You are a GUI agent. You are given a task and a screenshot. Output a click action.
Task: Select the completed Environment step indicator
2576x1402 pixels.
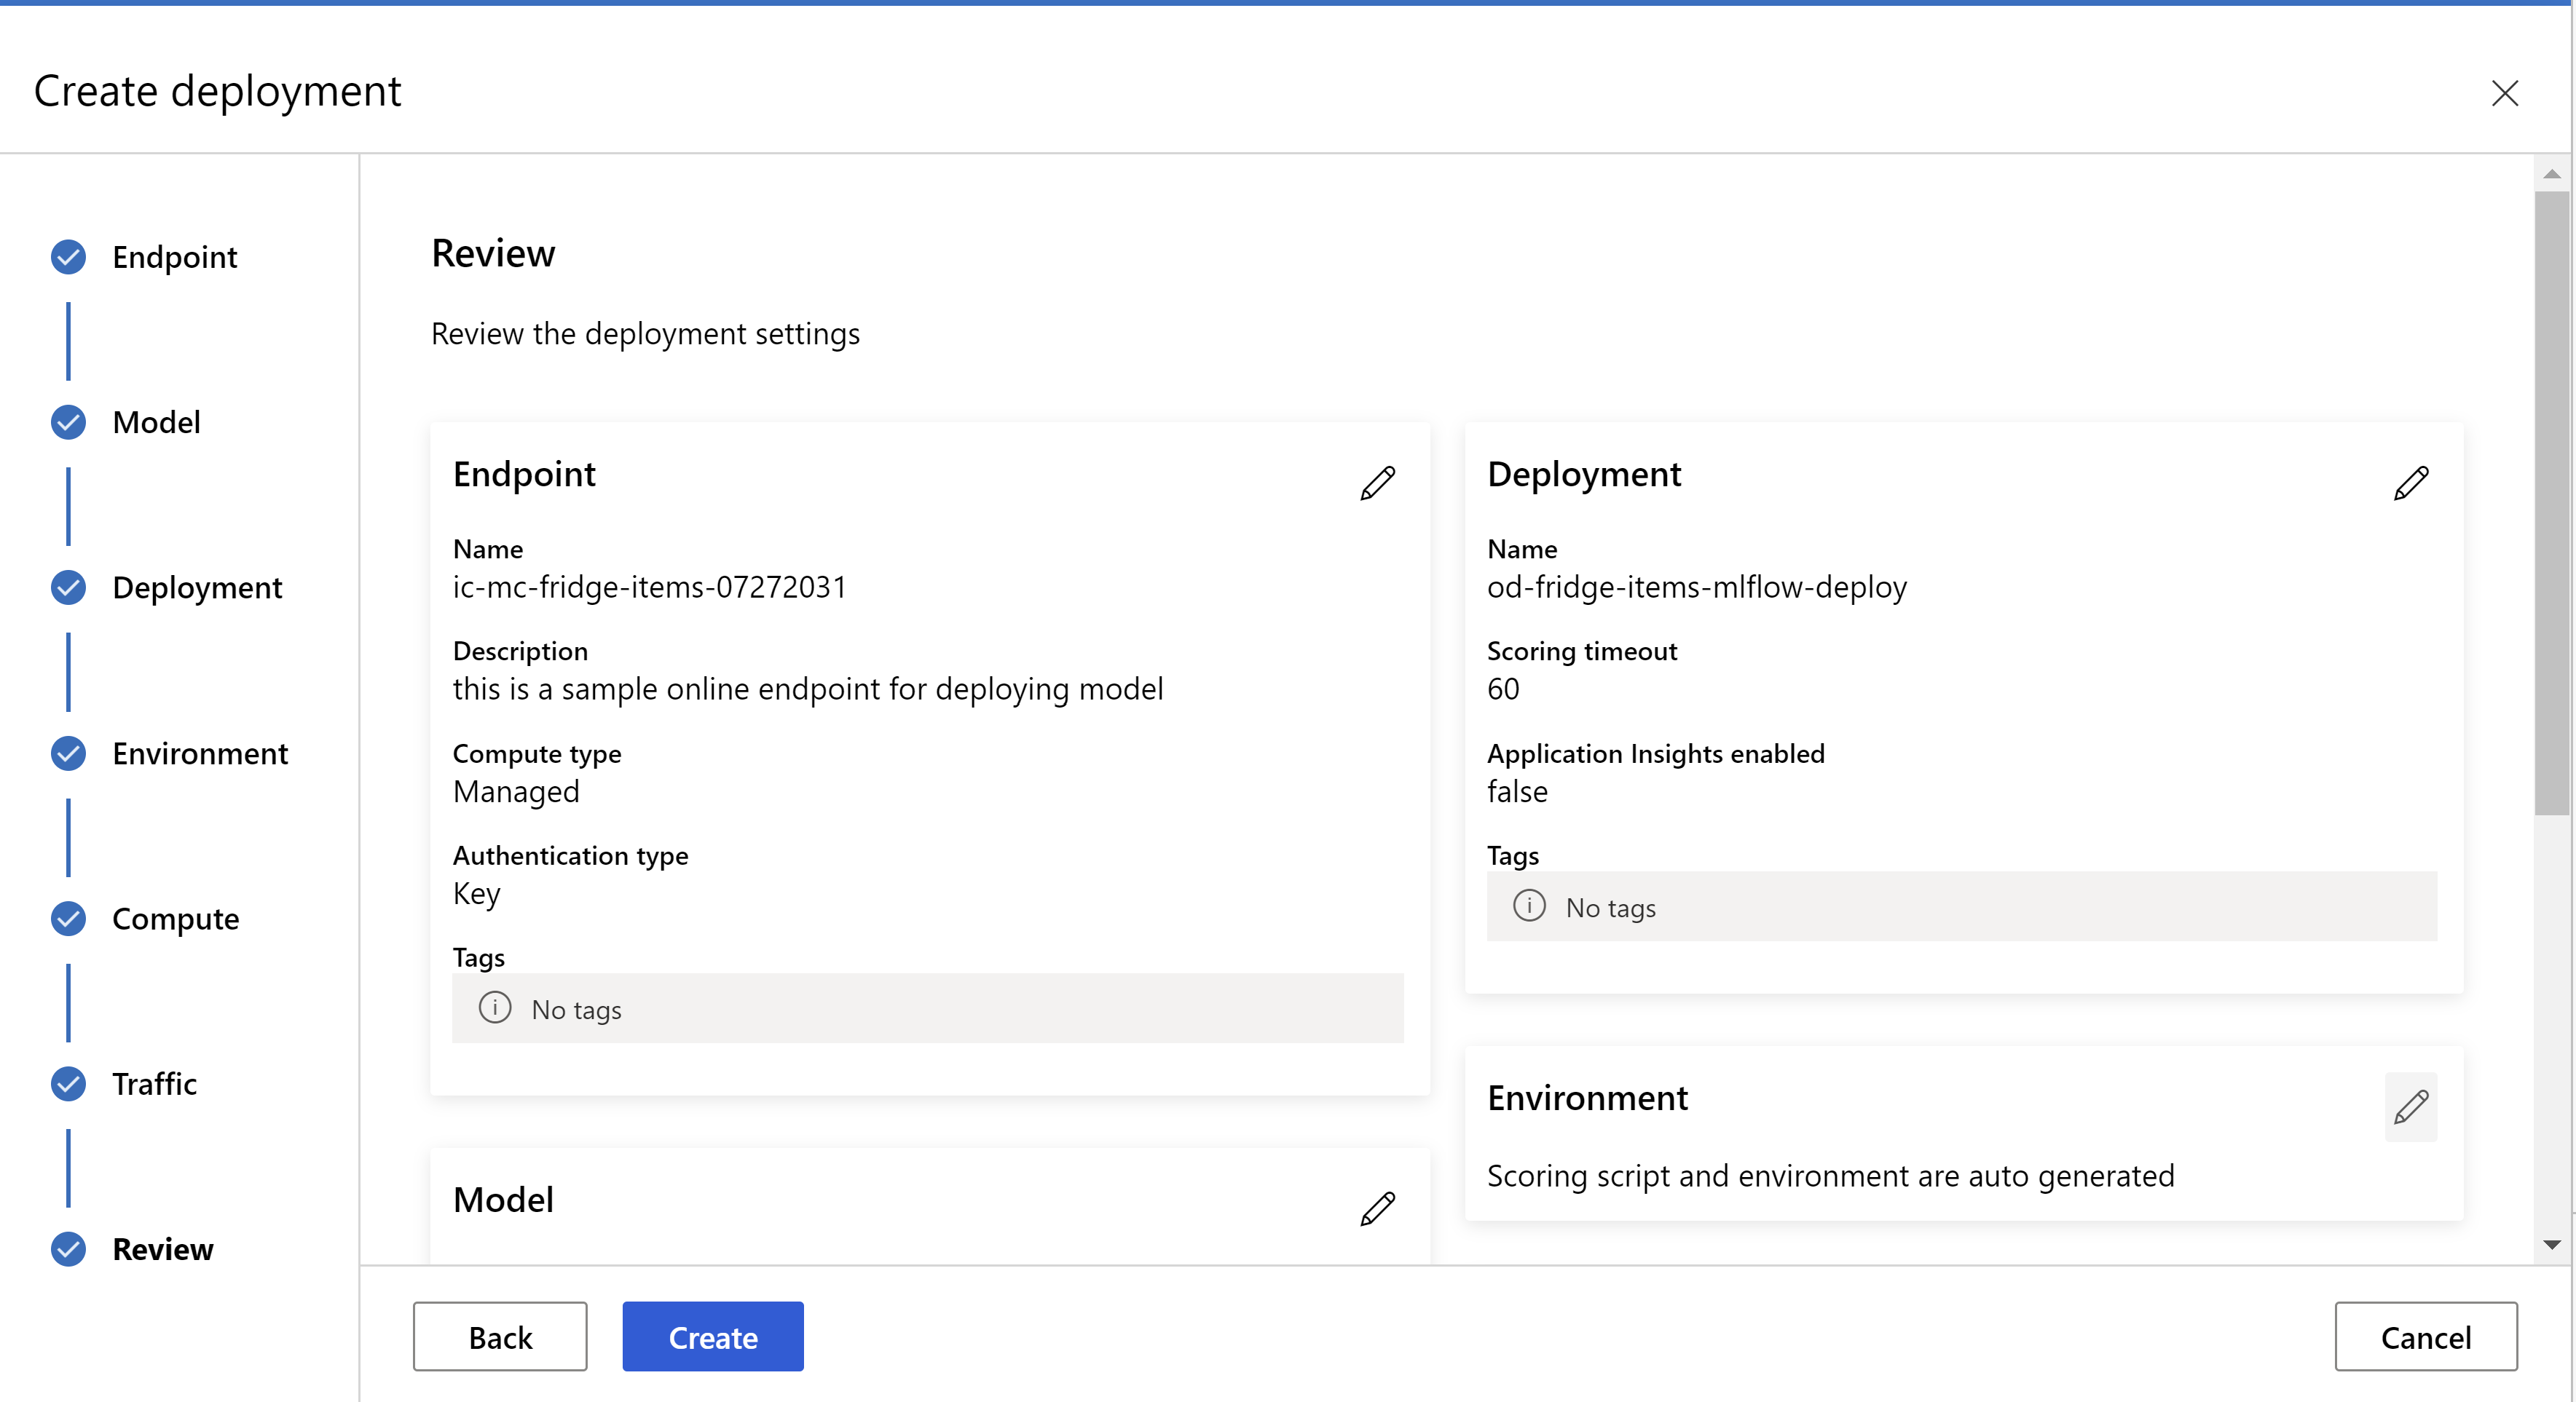pyautogui.click(x=69, y=753)
